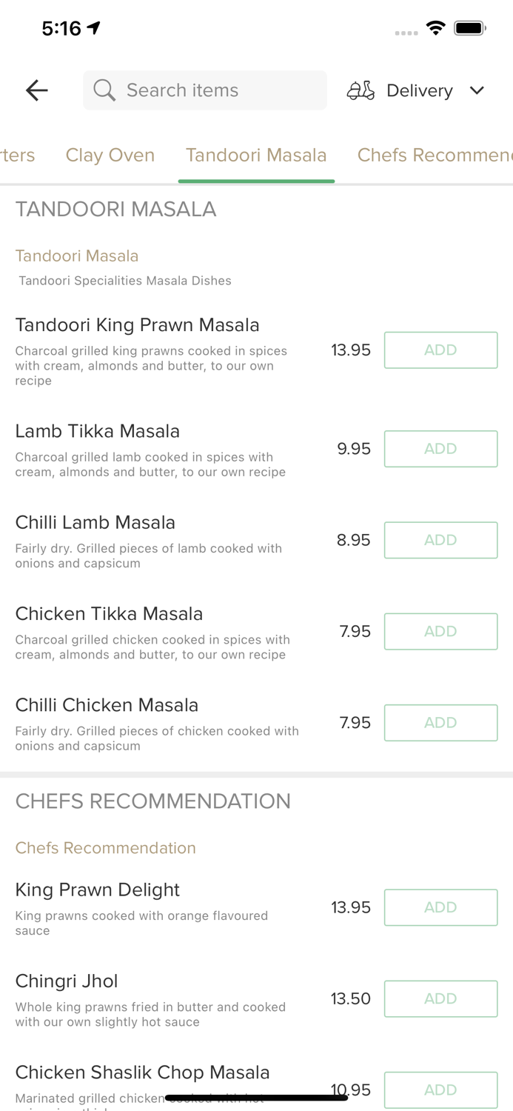Tap the delivery scooter icon
This screenshot has width=513, height=1111.
tap(361, 90)
